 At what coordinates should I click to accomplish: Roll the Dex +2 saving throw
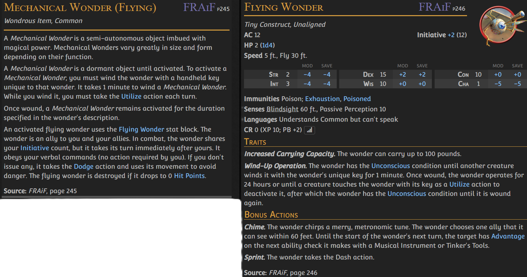(x=422, y=75)
